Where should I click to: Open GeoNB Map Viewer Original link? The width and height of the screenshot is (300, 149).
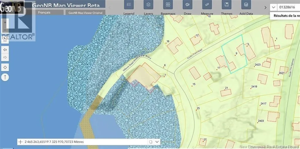coord(85,13)
